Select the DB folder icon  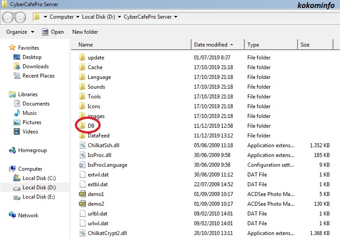[x=82, y=126]
